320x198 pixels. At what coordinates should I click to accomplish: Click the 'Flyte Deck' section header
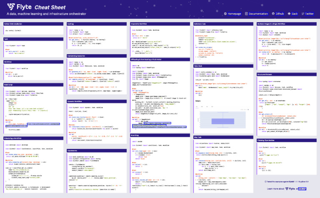click(x=223, y=66)
